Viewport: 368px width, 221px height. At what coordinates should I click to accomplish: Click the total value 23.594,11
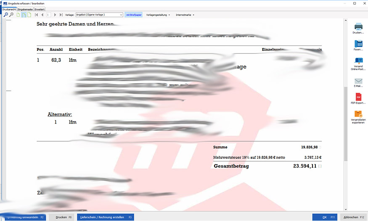(x=305, y=166)
